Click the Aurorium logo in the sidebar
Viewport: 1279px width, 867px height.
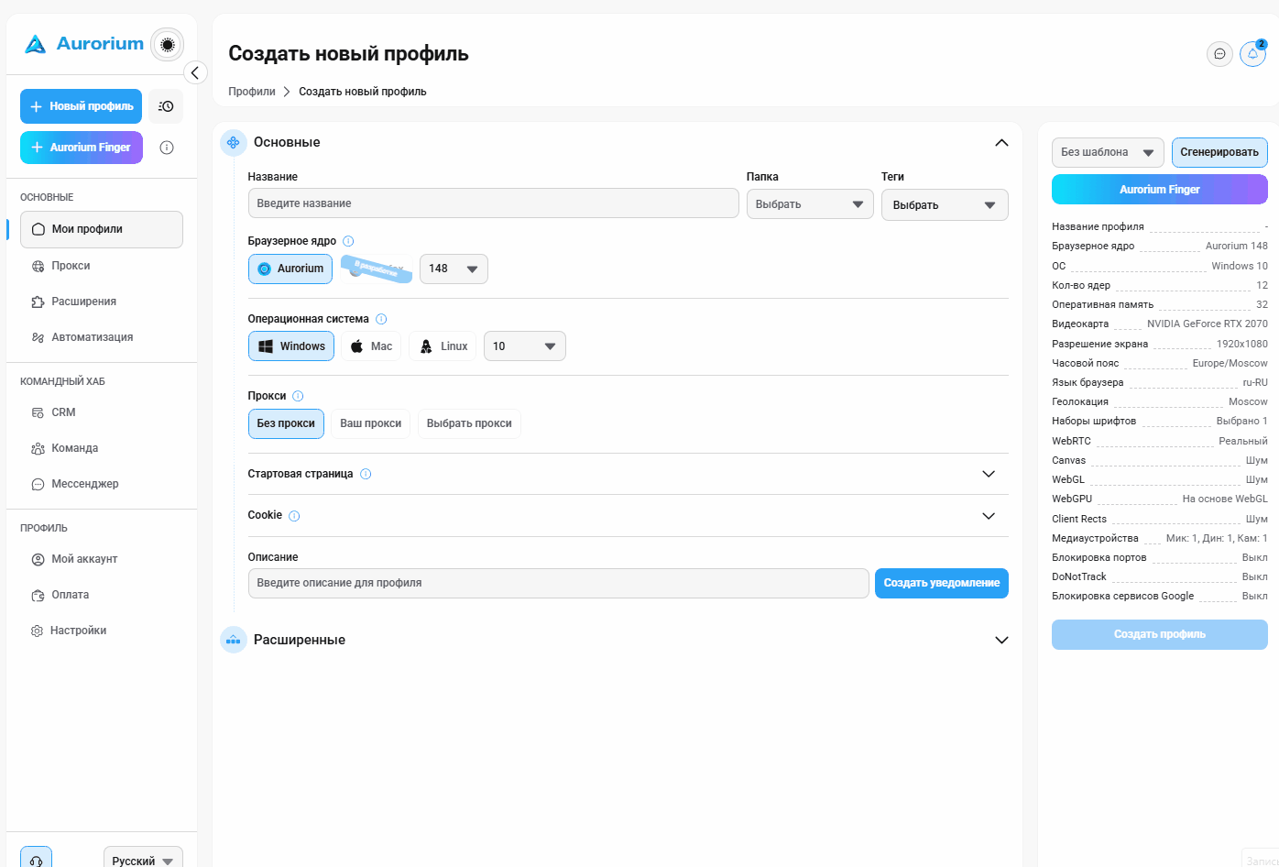(x=84, y=44)
